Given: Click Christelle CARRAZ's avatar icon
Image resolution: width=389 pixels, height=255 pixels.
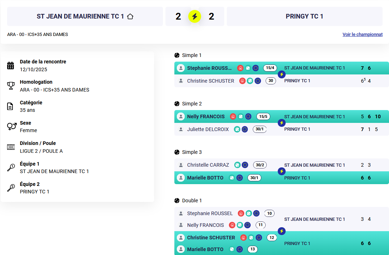Looking at the screenshot, I should [x=181, y=165].
